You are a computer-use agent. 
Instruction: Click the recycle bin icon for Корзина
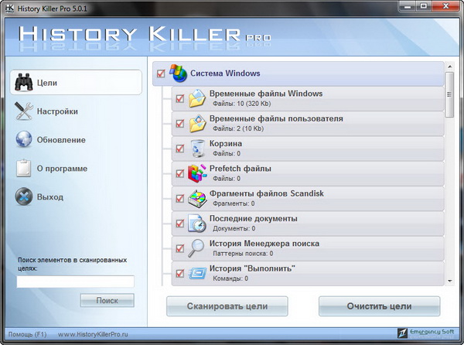point(197,149)
